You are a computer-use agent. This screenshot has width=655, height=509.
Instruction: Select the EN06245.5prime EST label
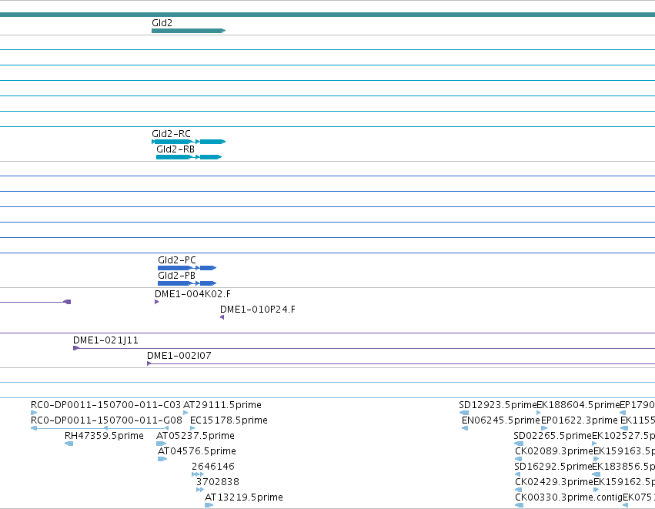(x=501, y=420)
